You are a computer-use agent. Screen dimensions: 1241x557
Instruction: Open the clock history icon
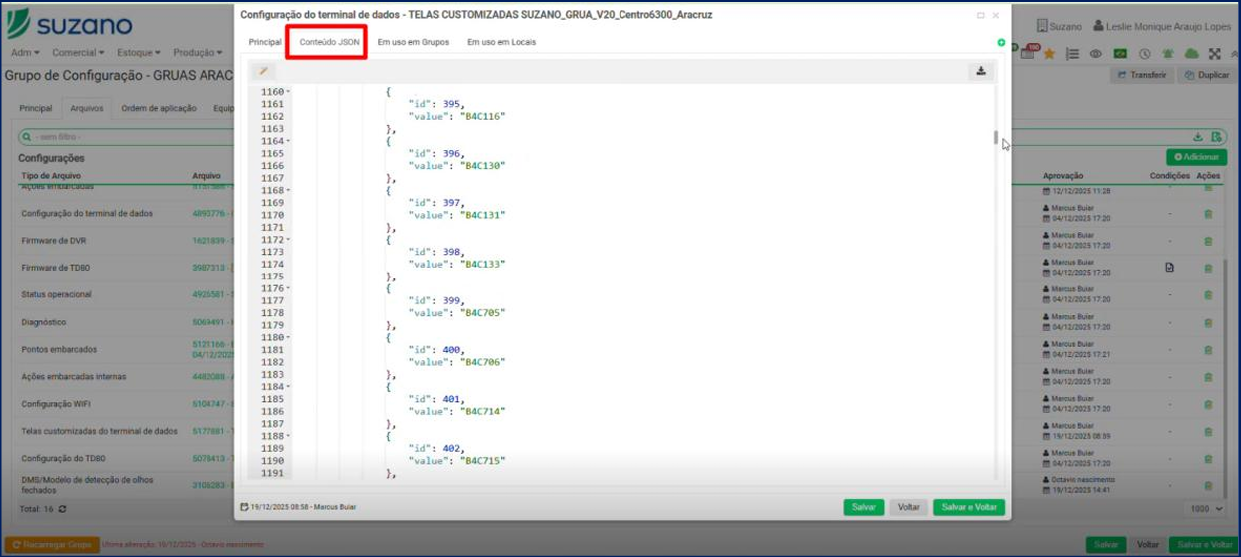(x=1144, y=54)
